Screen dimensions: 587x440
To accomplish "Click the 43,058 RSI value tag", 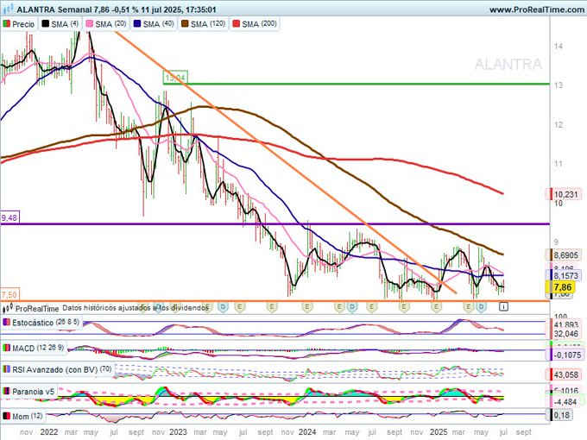I will [x=565, y=374].
